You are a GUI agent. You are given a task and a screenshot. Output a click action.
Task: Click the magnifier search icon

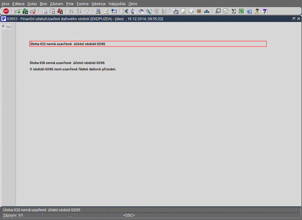(148, 11)
